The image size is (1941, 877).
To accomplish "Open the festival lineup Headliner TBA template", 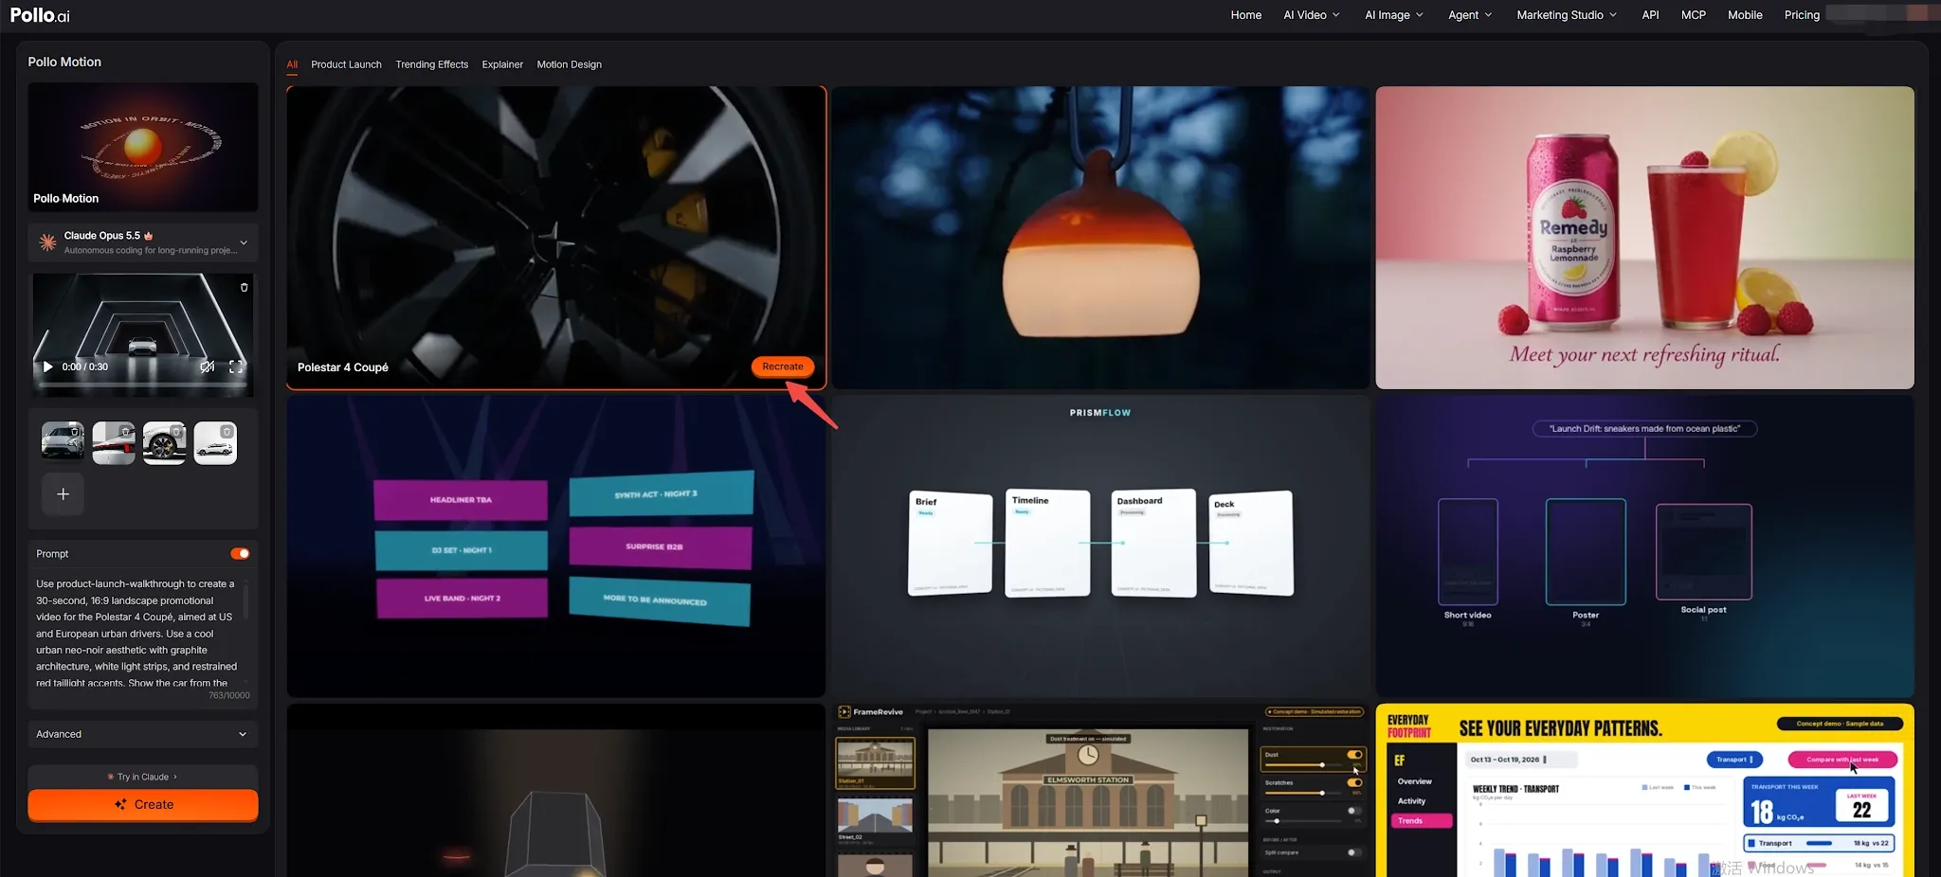I will pos(556,546).
